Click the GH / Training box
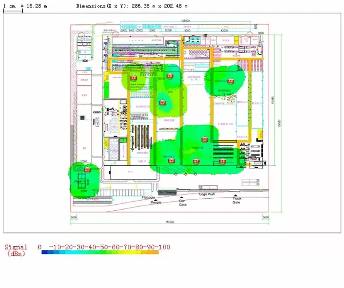The image size is (344, 288). 167,191
